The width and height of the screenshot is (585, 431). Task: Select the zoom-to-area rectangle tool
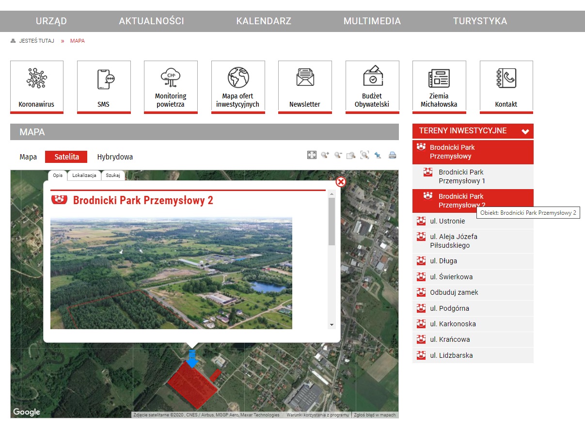click(351, 155)
